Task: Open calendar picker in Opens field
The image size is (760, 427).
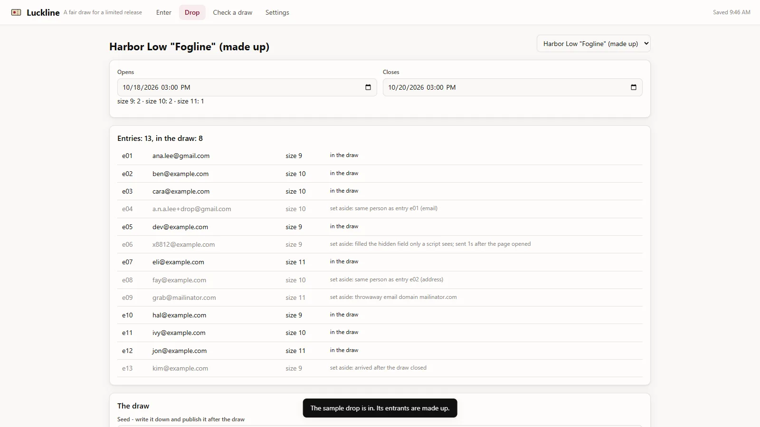Action: [x=368, y=87]
